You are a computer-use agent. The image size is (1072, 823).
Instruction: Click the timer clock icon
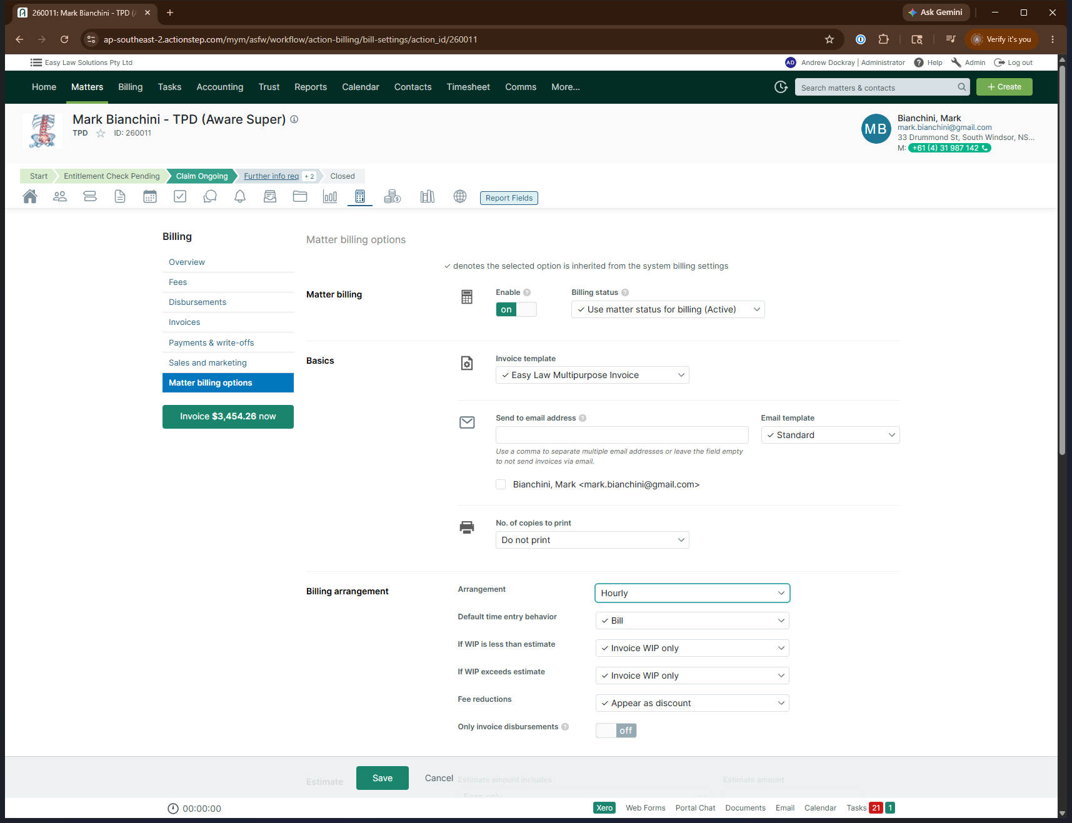(x=173, y=809)
